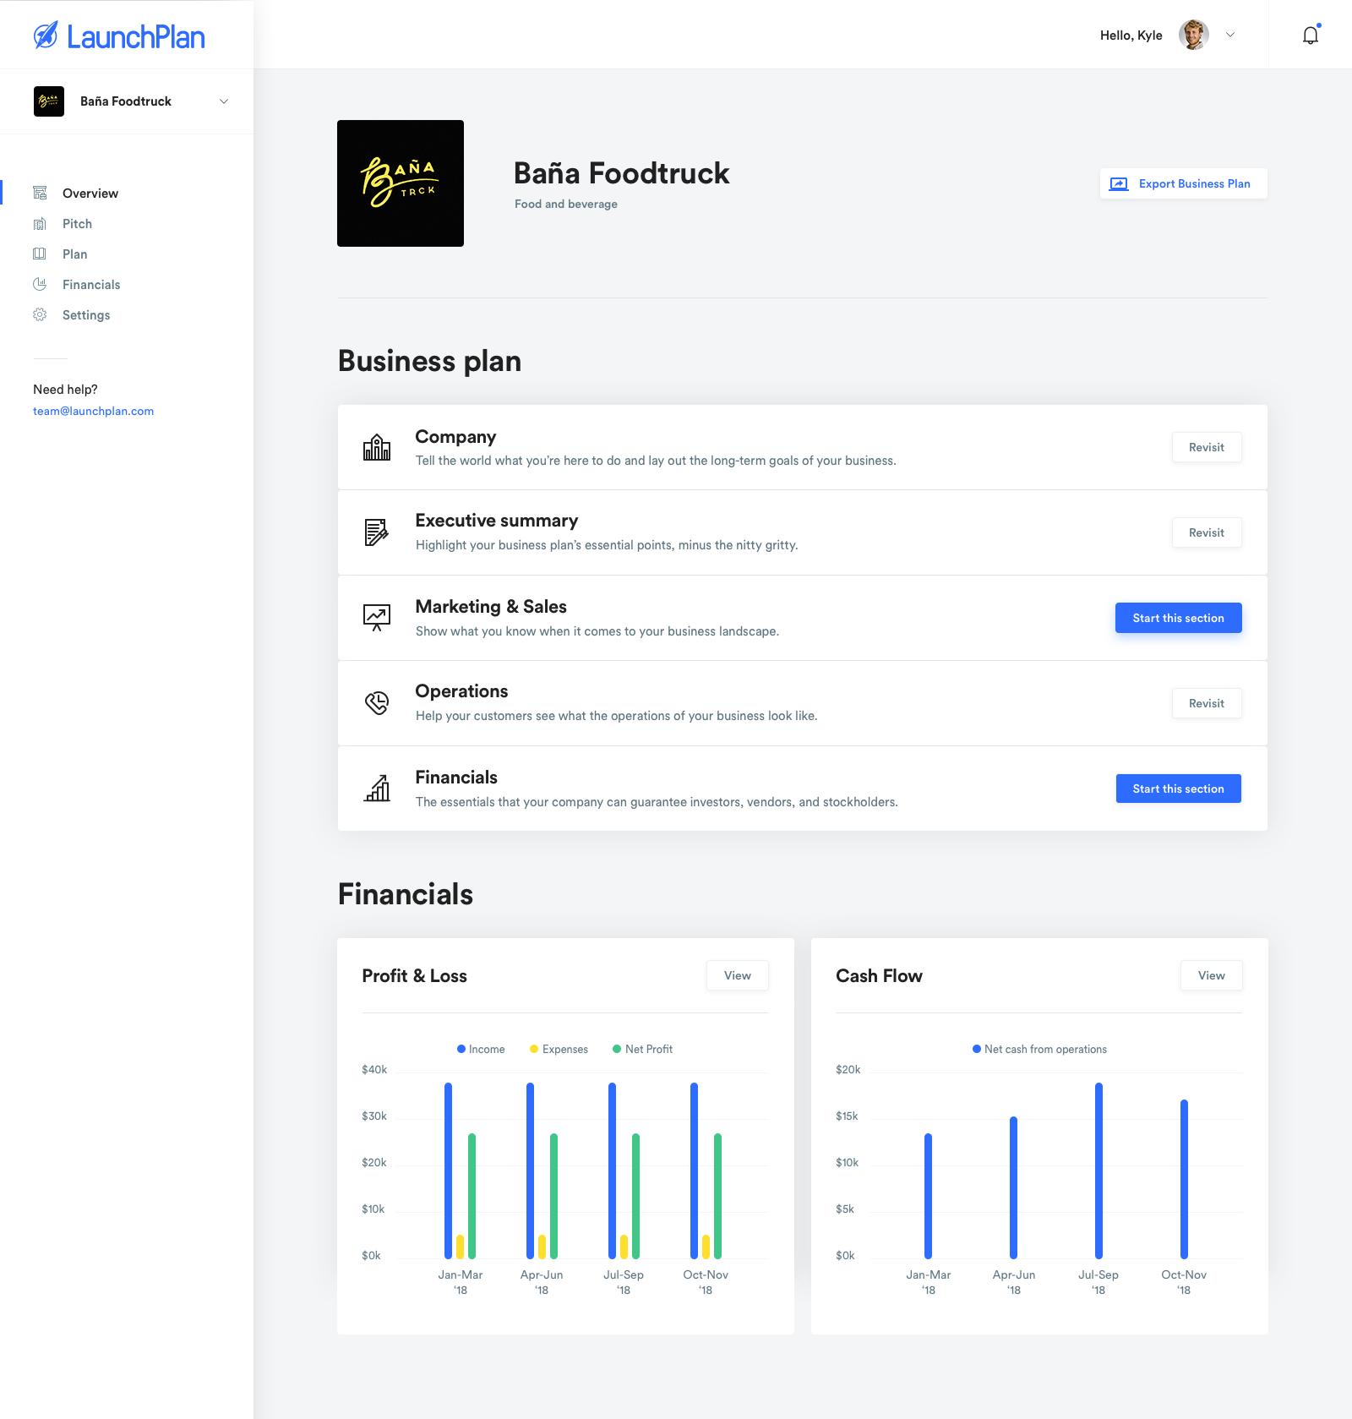Expand the Baña Foodtruck company switcher
This screenshot has width=1352, height=1419.
pos(223,101)
